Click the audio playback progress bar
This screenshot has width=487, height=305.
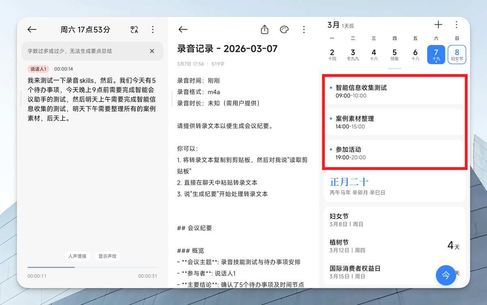click(x=92, y=267)
